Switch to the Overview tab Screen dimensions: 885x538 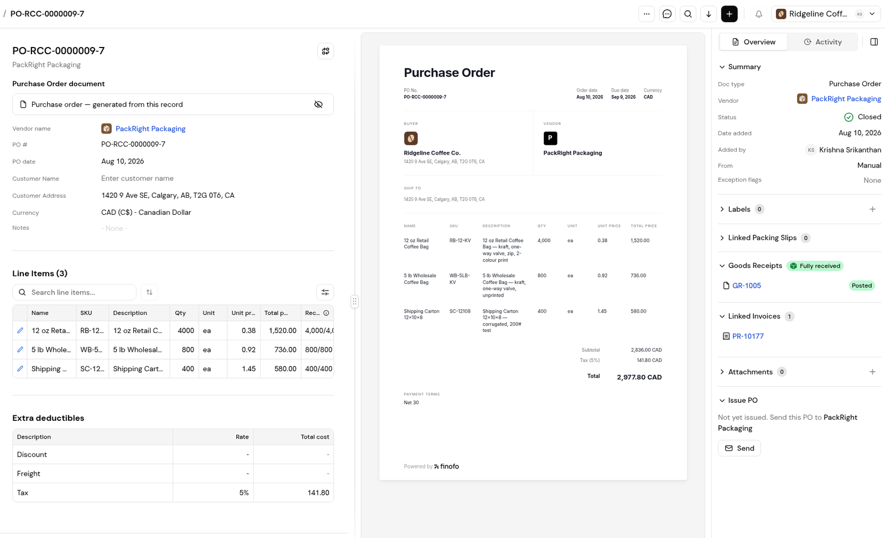coord(753,42)
